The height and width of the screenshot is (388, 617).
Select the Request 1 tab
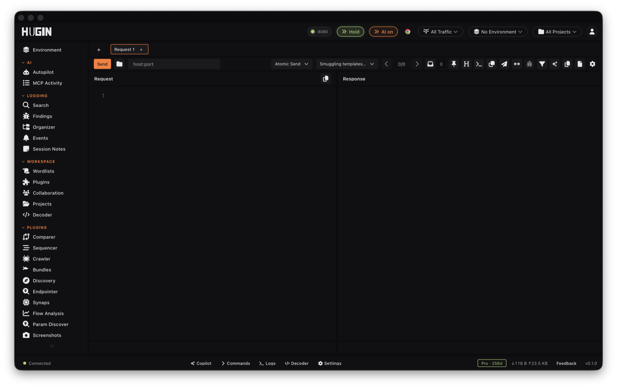click(124, 49)
